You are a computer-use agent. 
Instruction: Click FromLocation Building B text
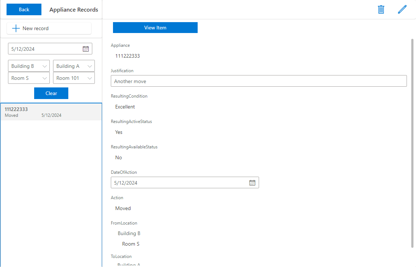129,233
